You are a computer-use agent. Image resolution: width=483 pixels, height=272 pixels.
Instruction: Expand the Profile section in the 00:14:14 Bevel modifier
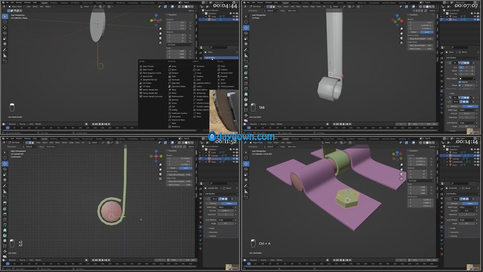452,228
